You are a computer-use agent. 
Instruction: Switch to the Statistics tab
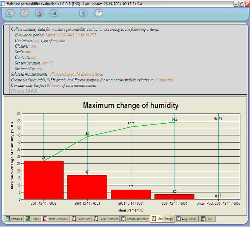(14, 219)
